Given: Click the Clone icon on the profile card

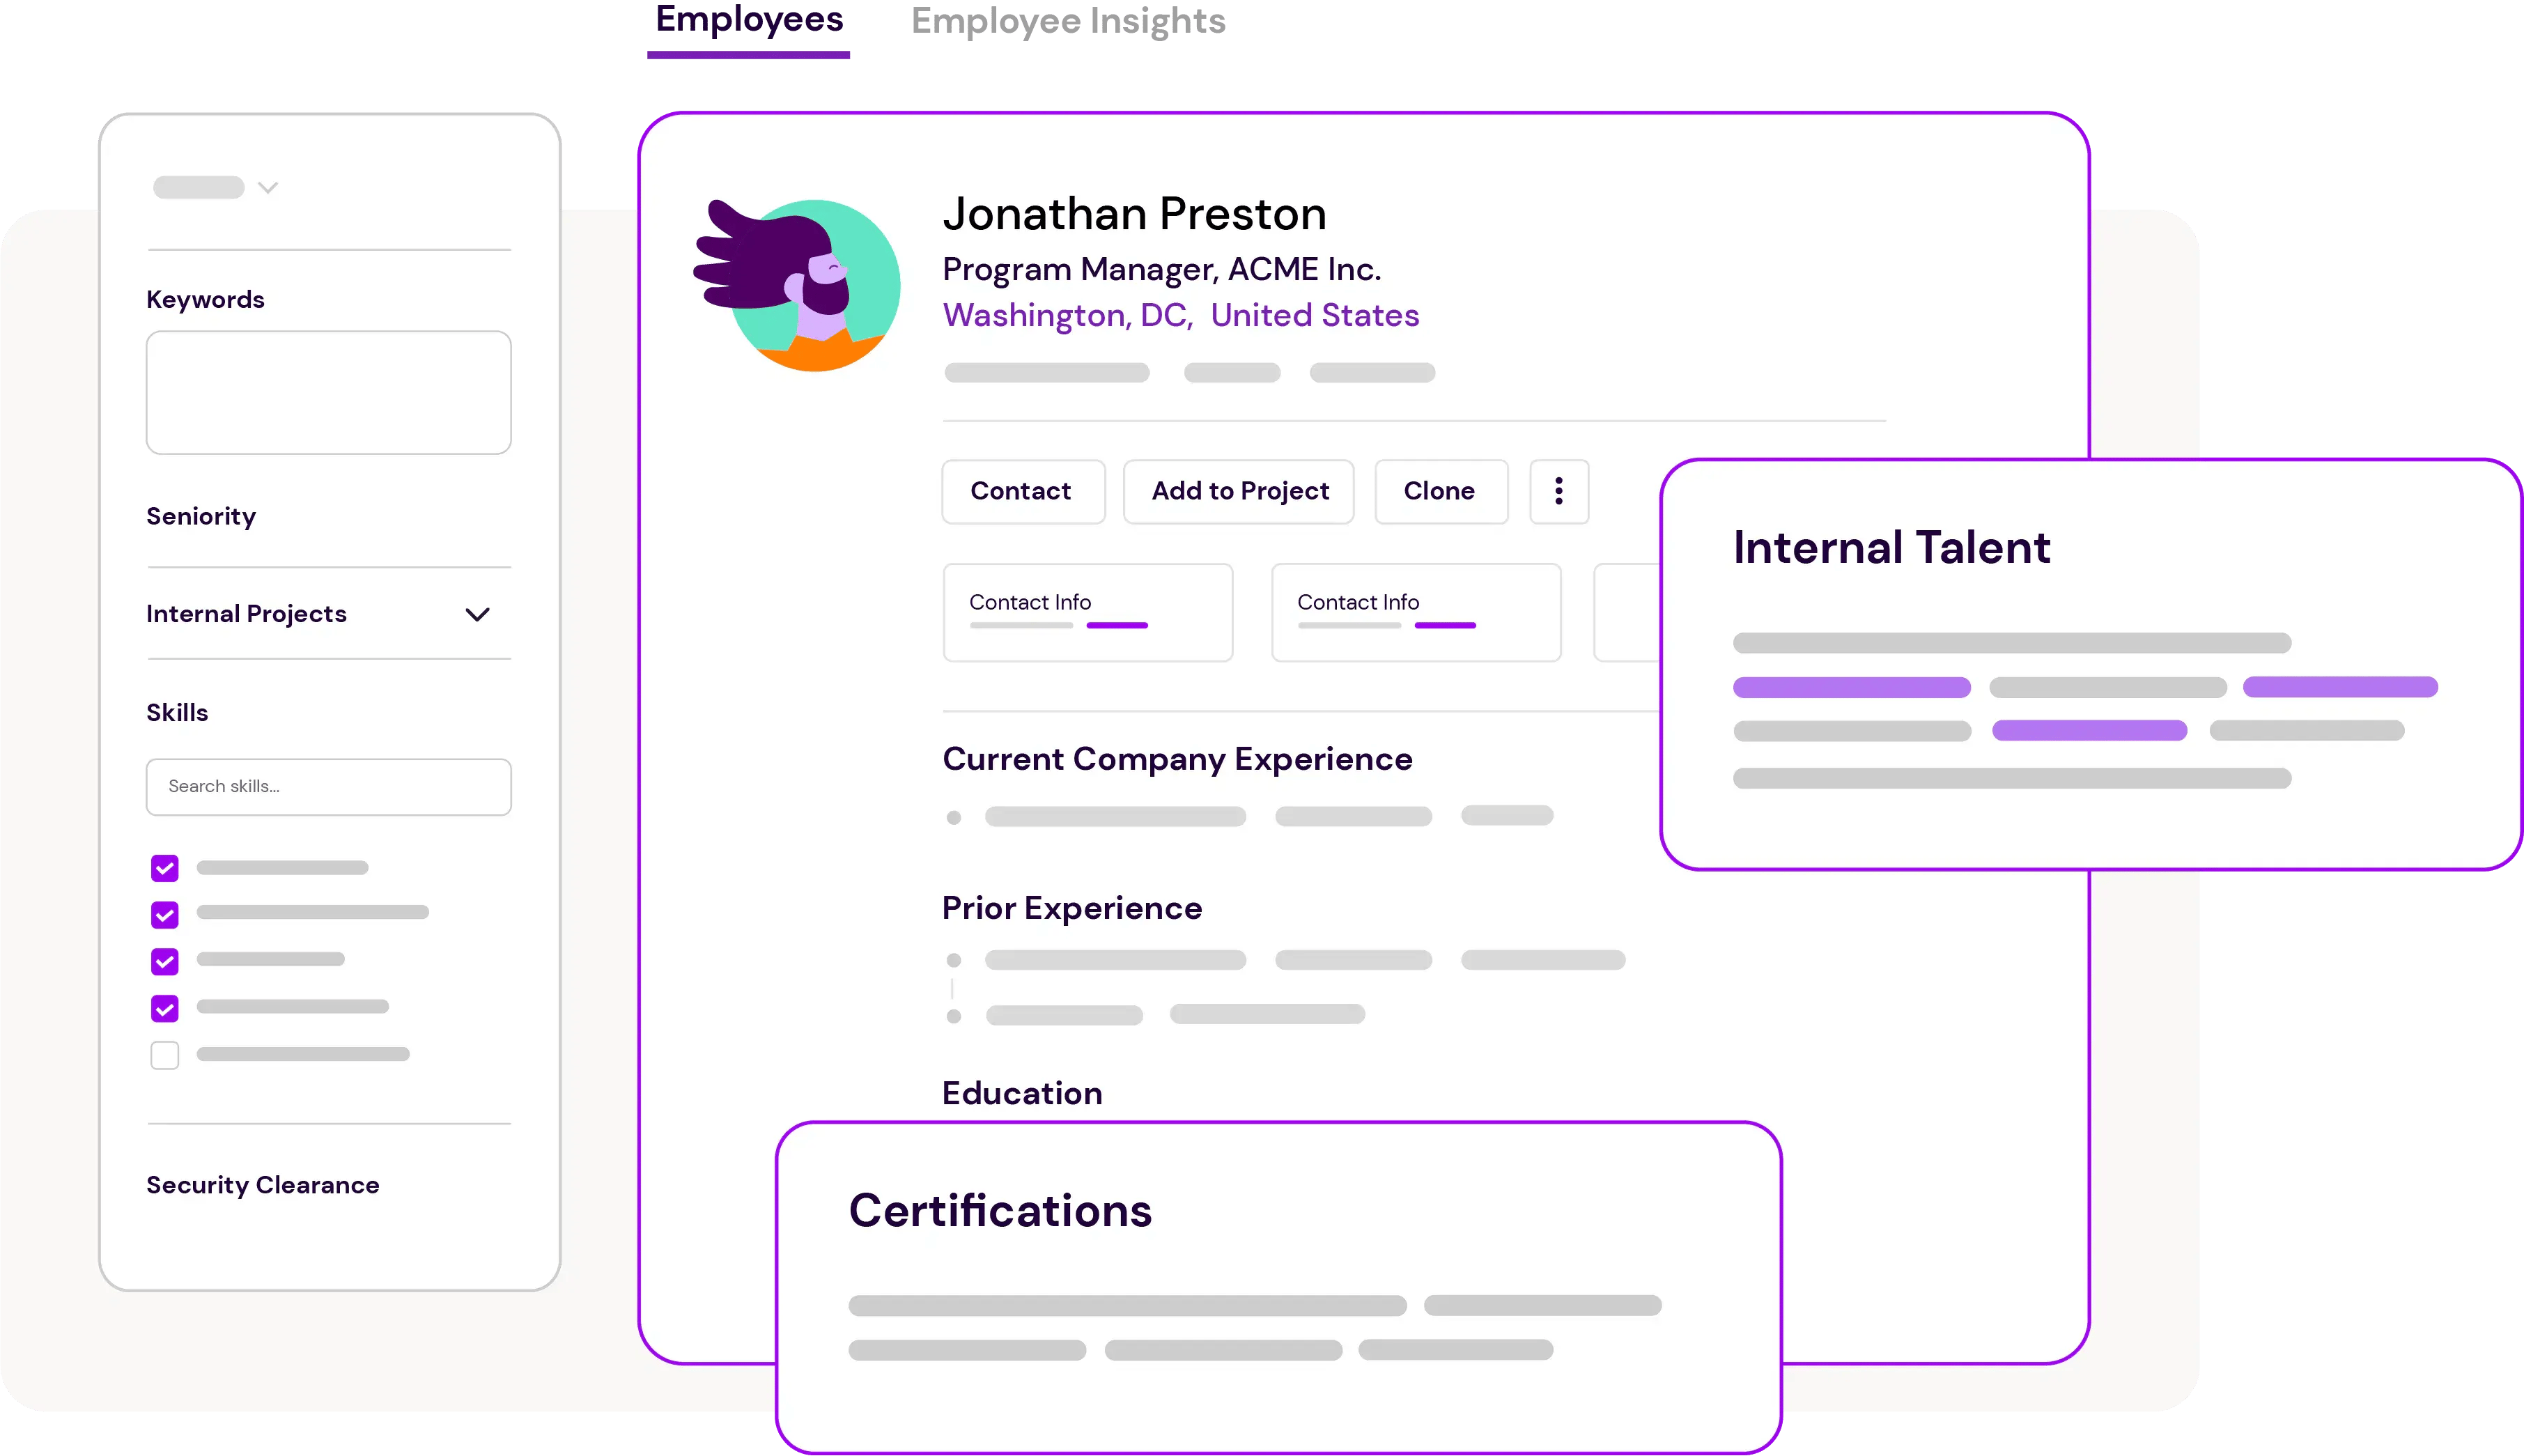Looking at the screenshot, I should 1442,490.
